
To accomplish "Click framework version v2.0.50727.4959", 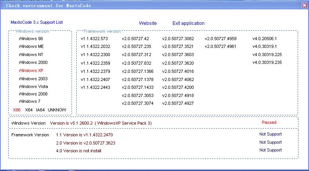I will pos(221,39).
